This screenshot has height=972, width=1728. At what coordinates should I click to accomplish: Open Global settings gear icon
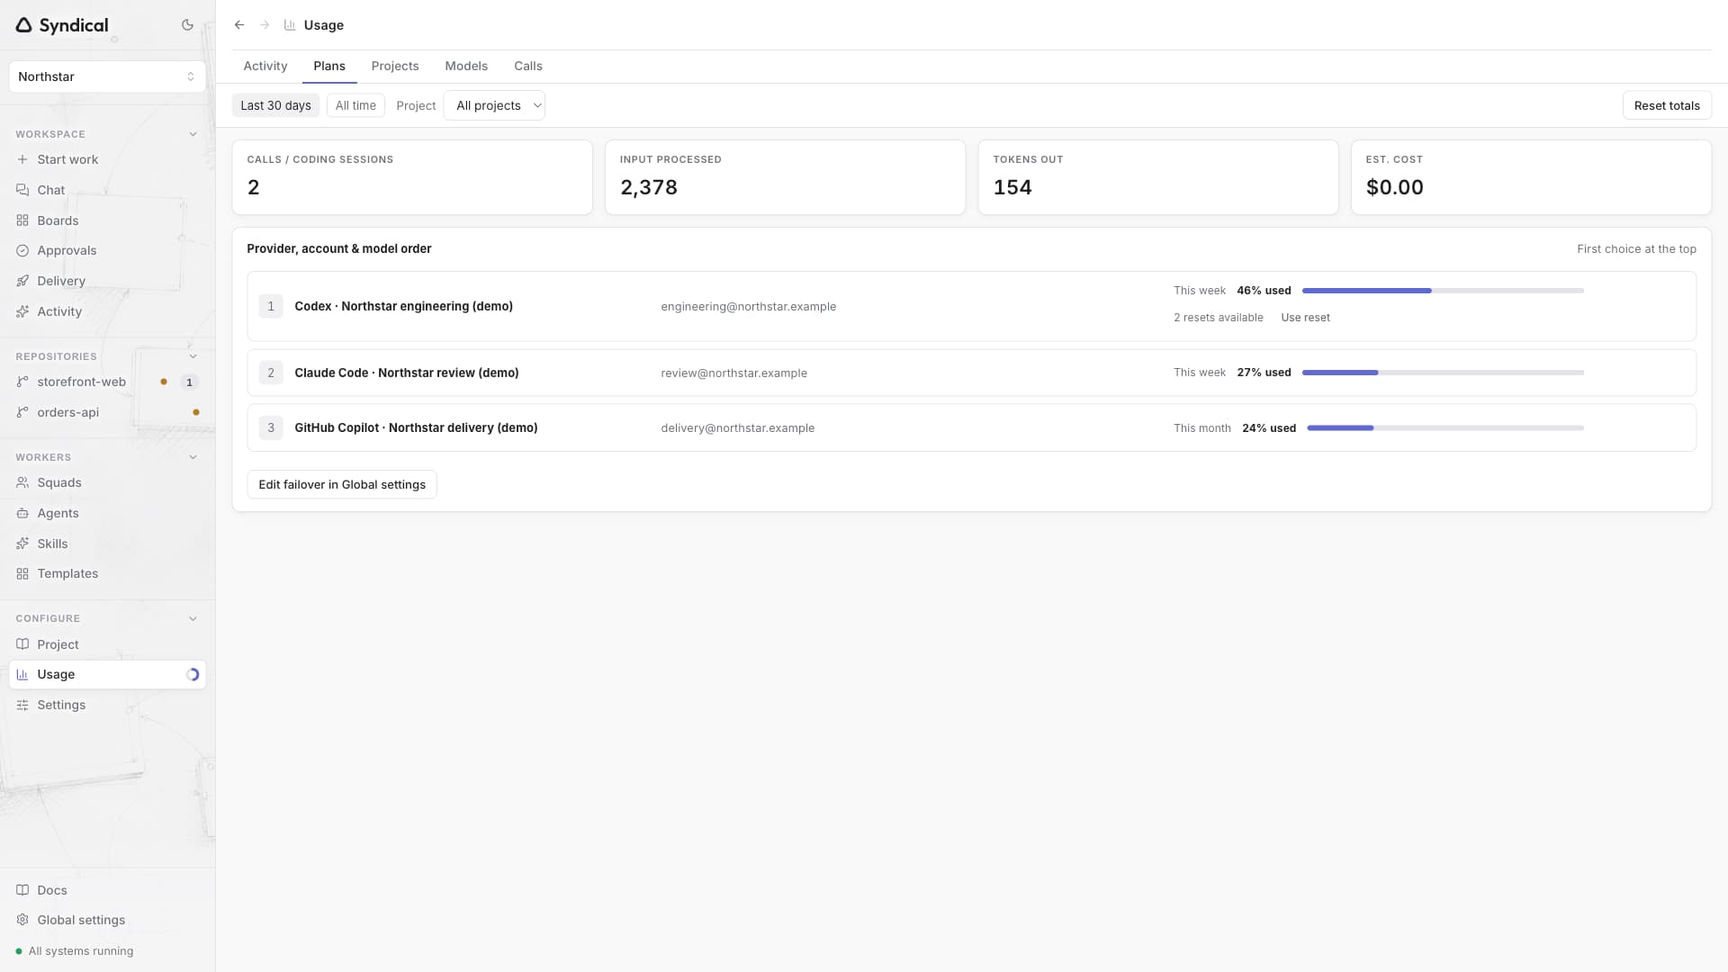(22, 920)
